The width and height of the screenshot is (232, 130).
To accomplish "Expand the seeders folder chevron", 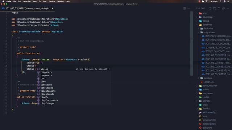I will (x=198, y=78).
